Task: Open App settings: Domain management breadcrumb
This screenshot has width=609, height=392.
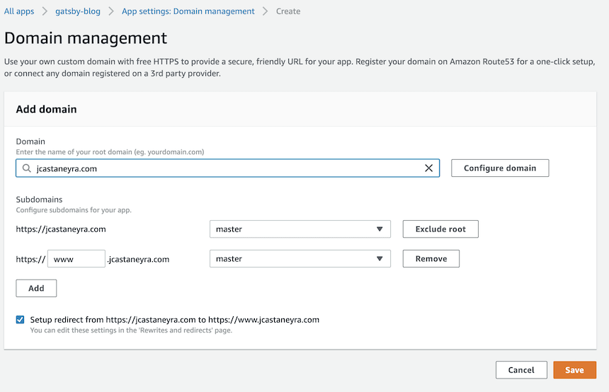Action: (188, 11)
